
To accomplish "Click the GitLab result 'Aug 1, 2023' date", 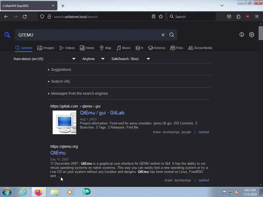I will (88, 119).
